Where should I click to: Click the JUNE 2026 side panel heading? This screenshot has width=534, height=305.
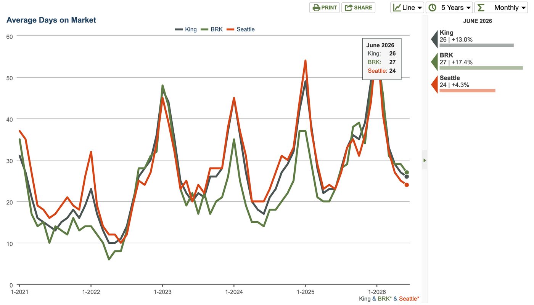478,21
